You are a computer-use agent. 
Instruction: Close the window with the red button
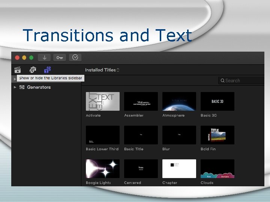(x=17, y=58)
